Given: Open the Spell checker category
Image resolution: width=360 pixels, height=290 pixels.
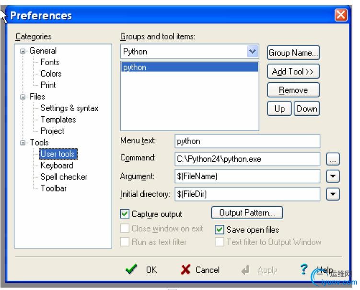Looking at the screenshot, I should pyautogui.click(x=64, y=177).
